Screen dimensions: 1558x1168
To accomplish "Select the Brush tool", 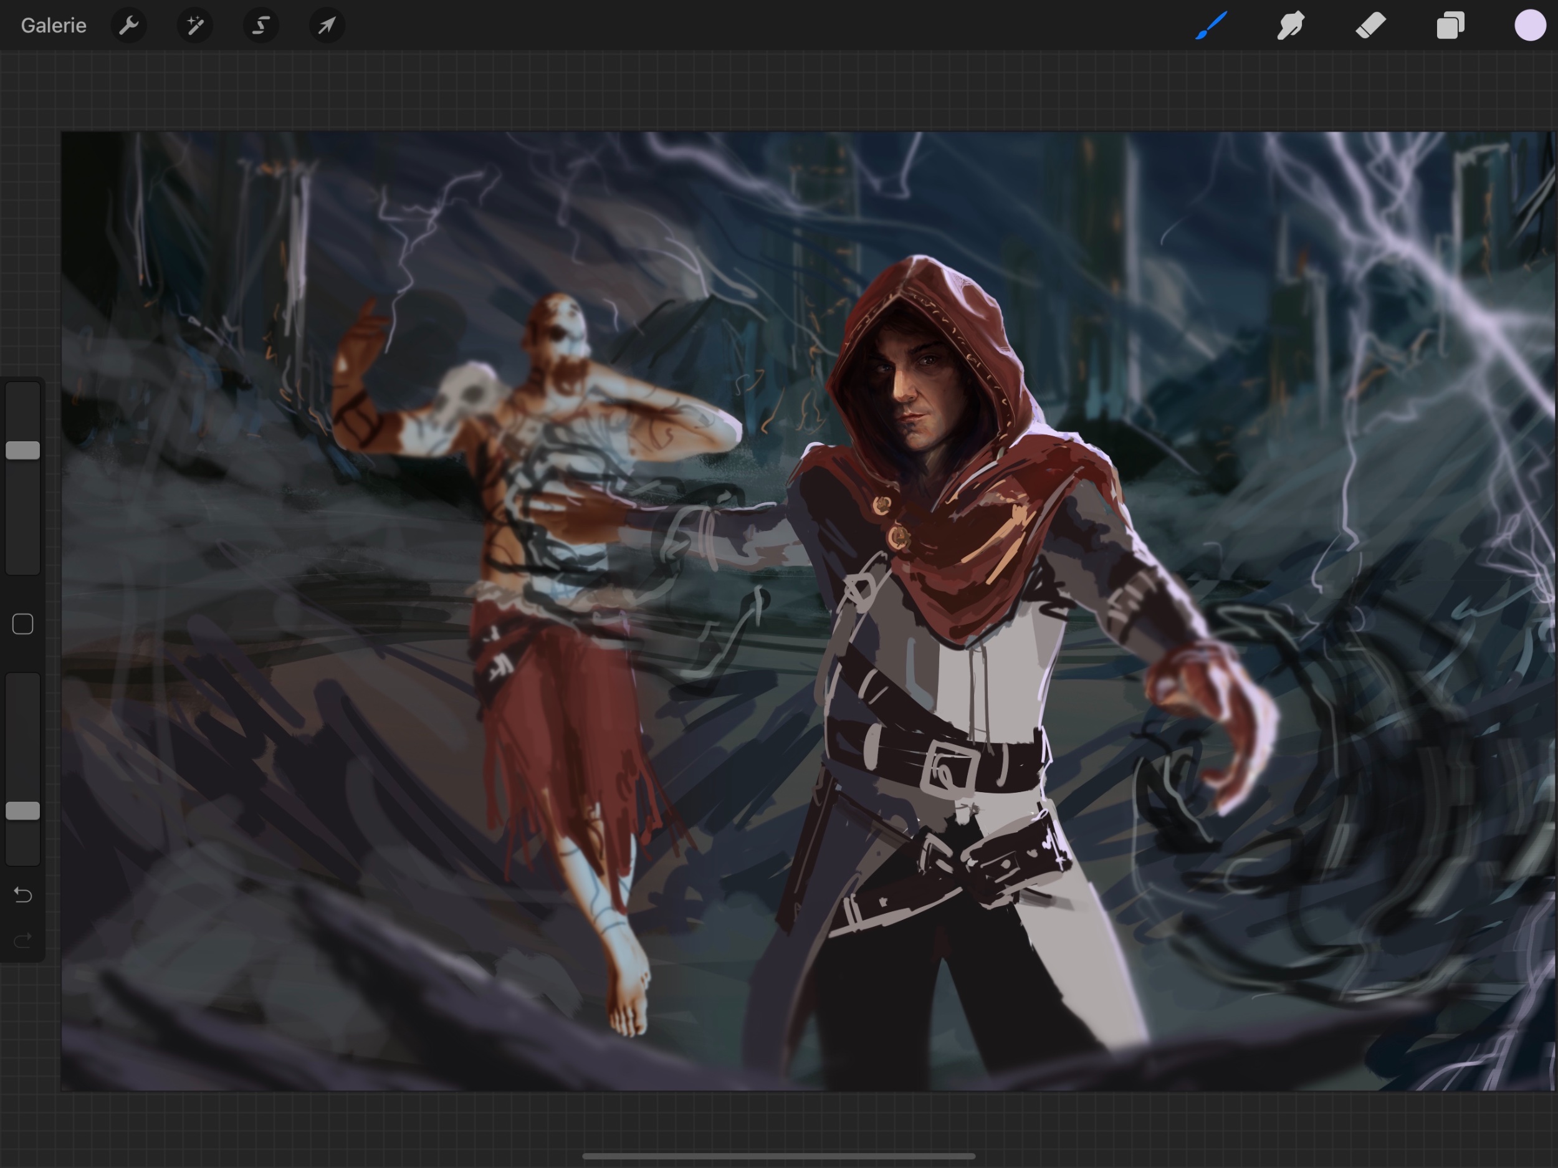I will coord(1211,26).
